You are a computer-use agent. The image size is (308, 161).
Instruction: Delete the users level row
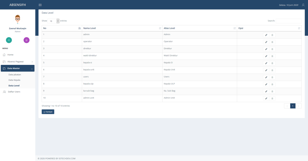[272, 77]
